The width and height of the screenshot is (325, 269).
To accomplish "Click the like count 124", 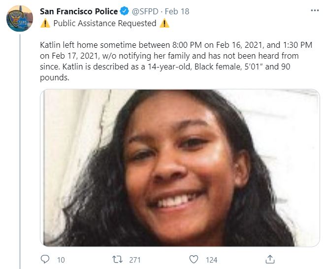I will click(x=212, y=259).
